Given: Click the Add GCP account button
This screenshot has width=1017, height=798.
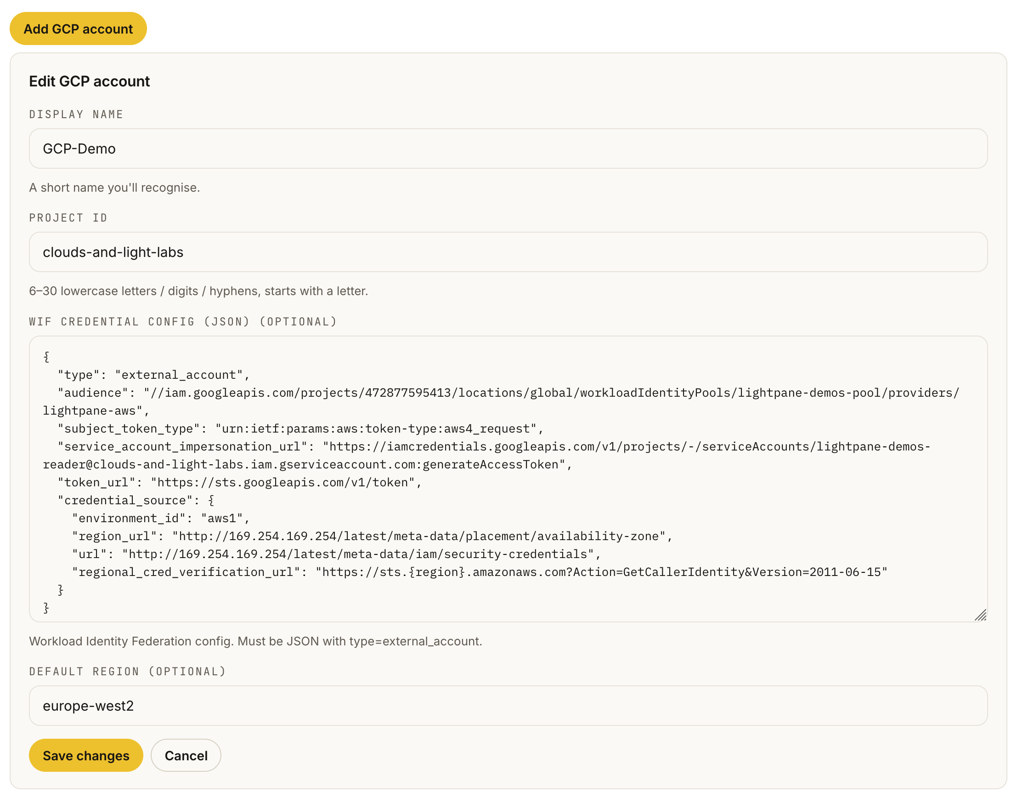Looking at the screenshot, I should pyautogui.click(x=78, y=28).
